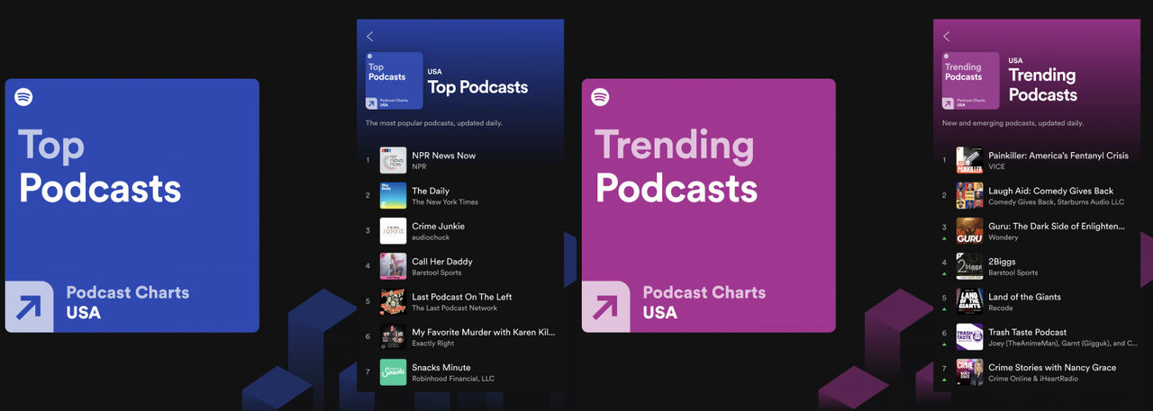Open 2Biggs podcast artwork
The height and width of the screenshot is (411, 1153).
point(969,266)
